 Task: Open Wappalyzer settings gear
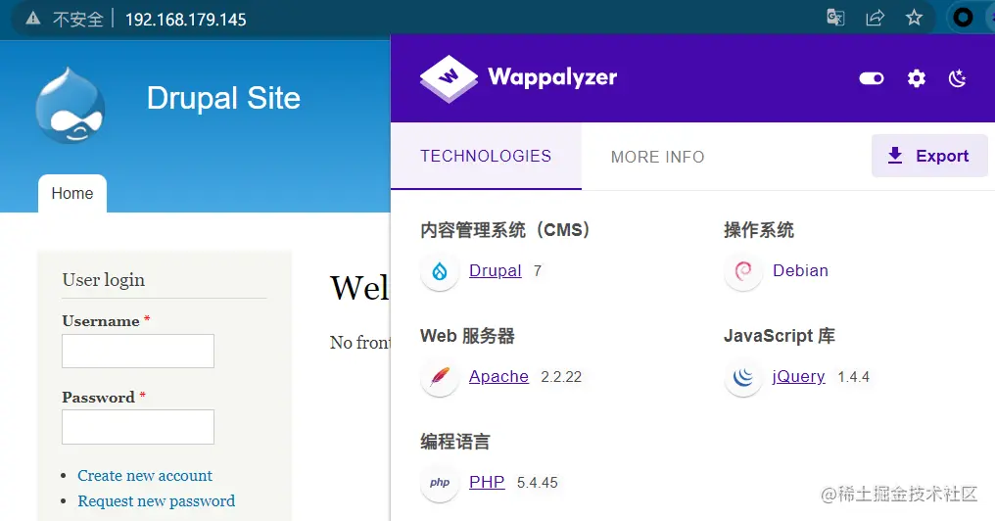917,78
